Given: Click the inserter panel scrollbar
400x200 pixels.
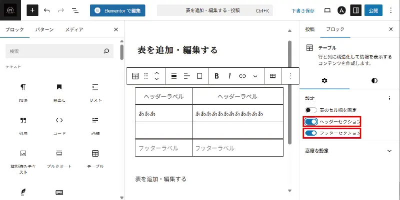Looking at the screenshot, I should (x=122, y=52).
